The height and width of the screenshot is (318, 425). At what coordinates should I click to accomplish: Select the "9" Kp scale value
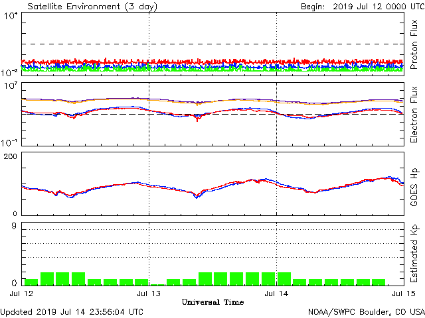pos(14,226)
